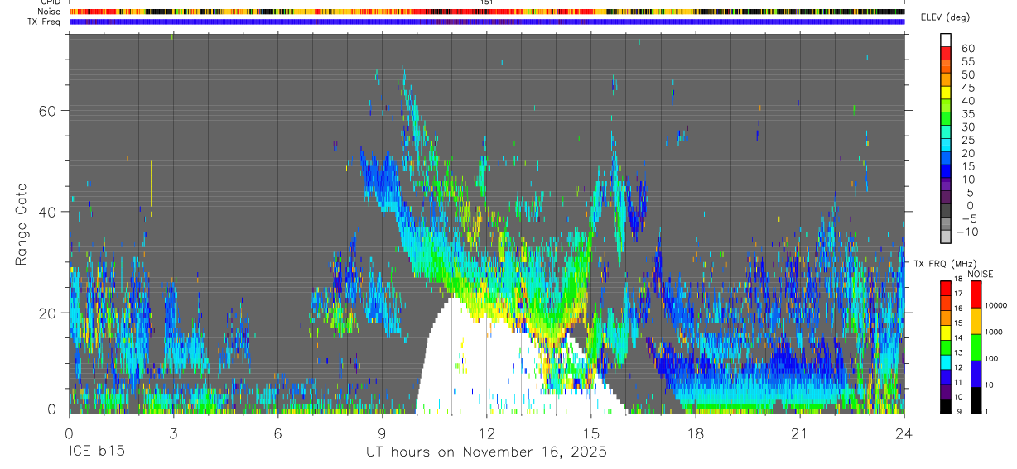1017x469 pixels.
Task: Click the '17' label in TX FRQ legend
Action: click(957, 294)
